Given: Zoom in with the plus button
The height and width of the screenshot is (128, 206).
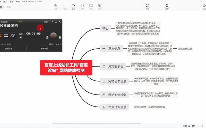Looking at the screenshot, I should [x=202, y=126].
